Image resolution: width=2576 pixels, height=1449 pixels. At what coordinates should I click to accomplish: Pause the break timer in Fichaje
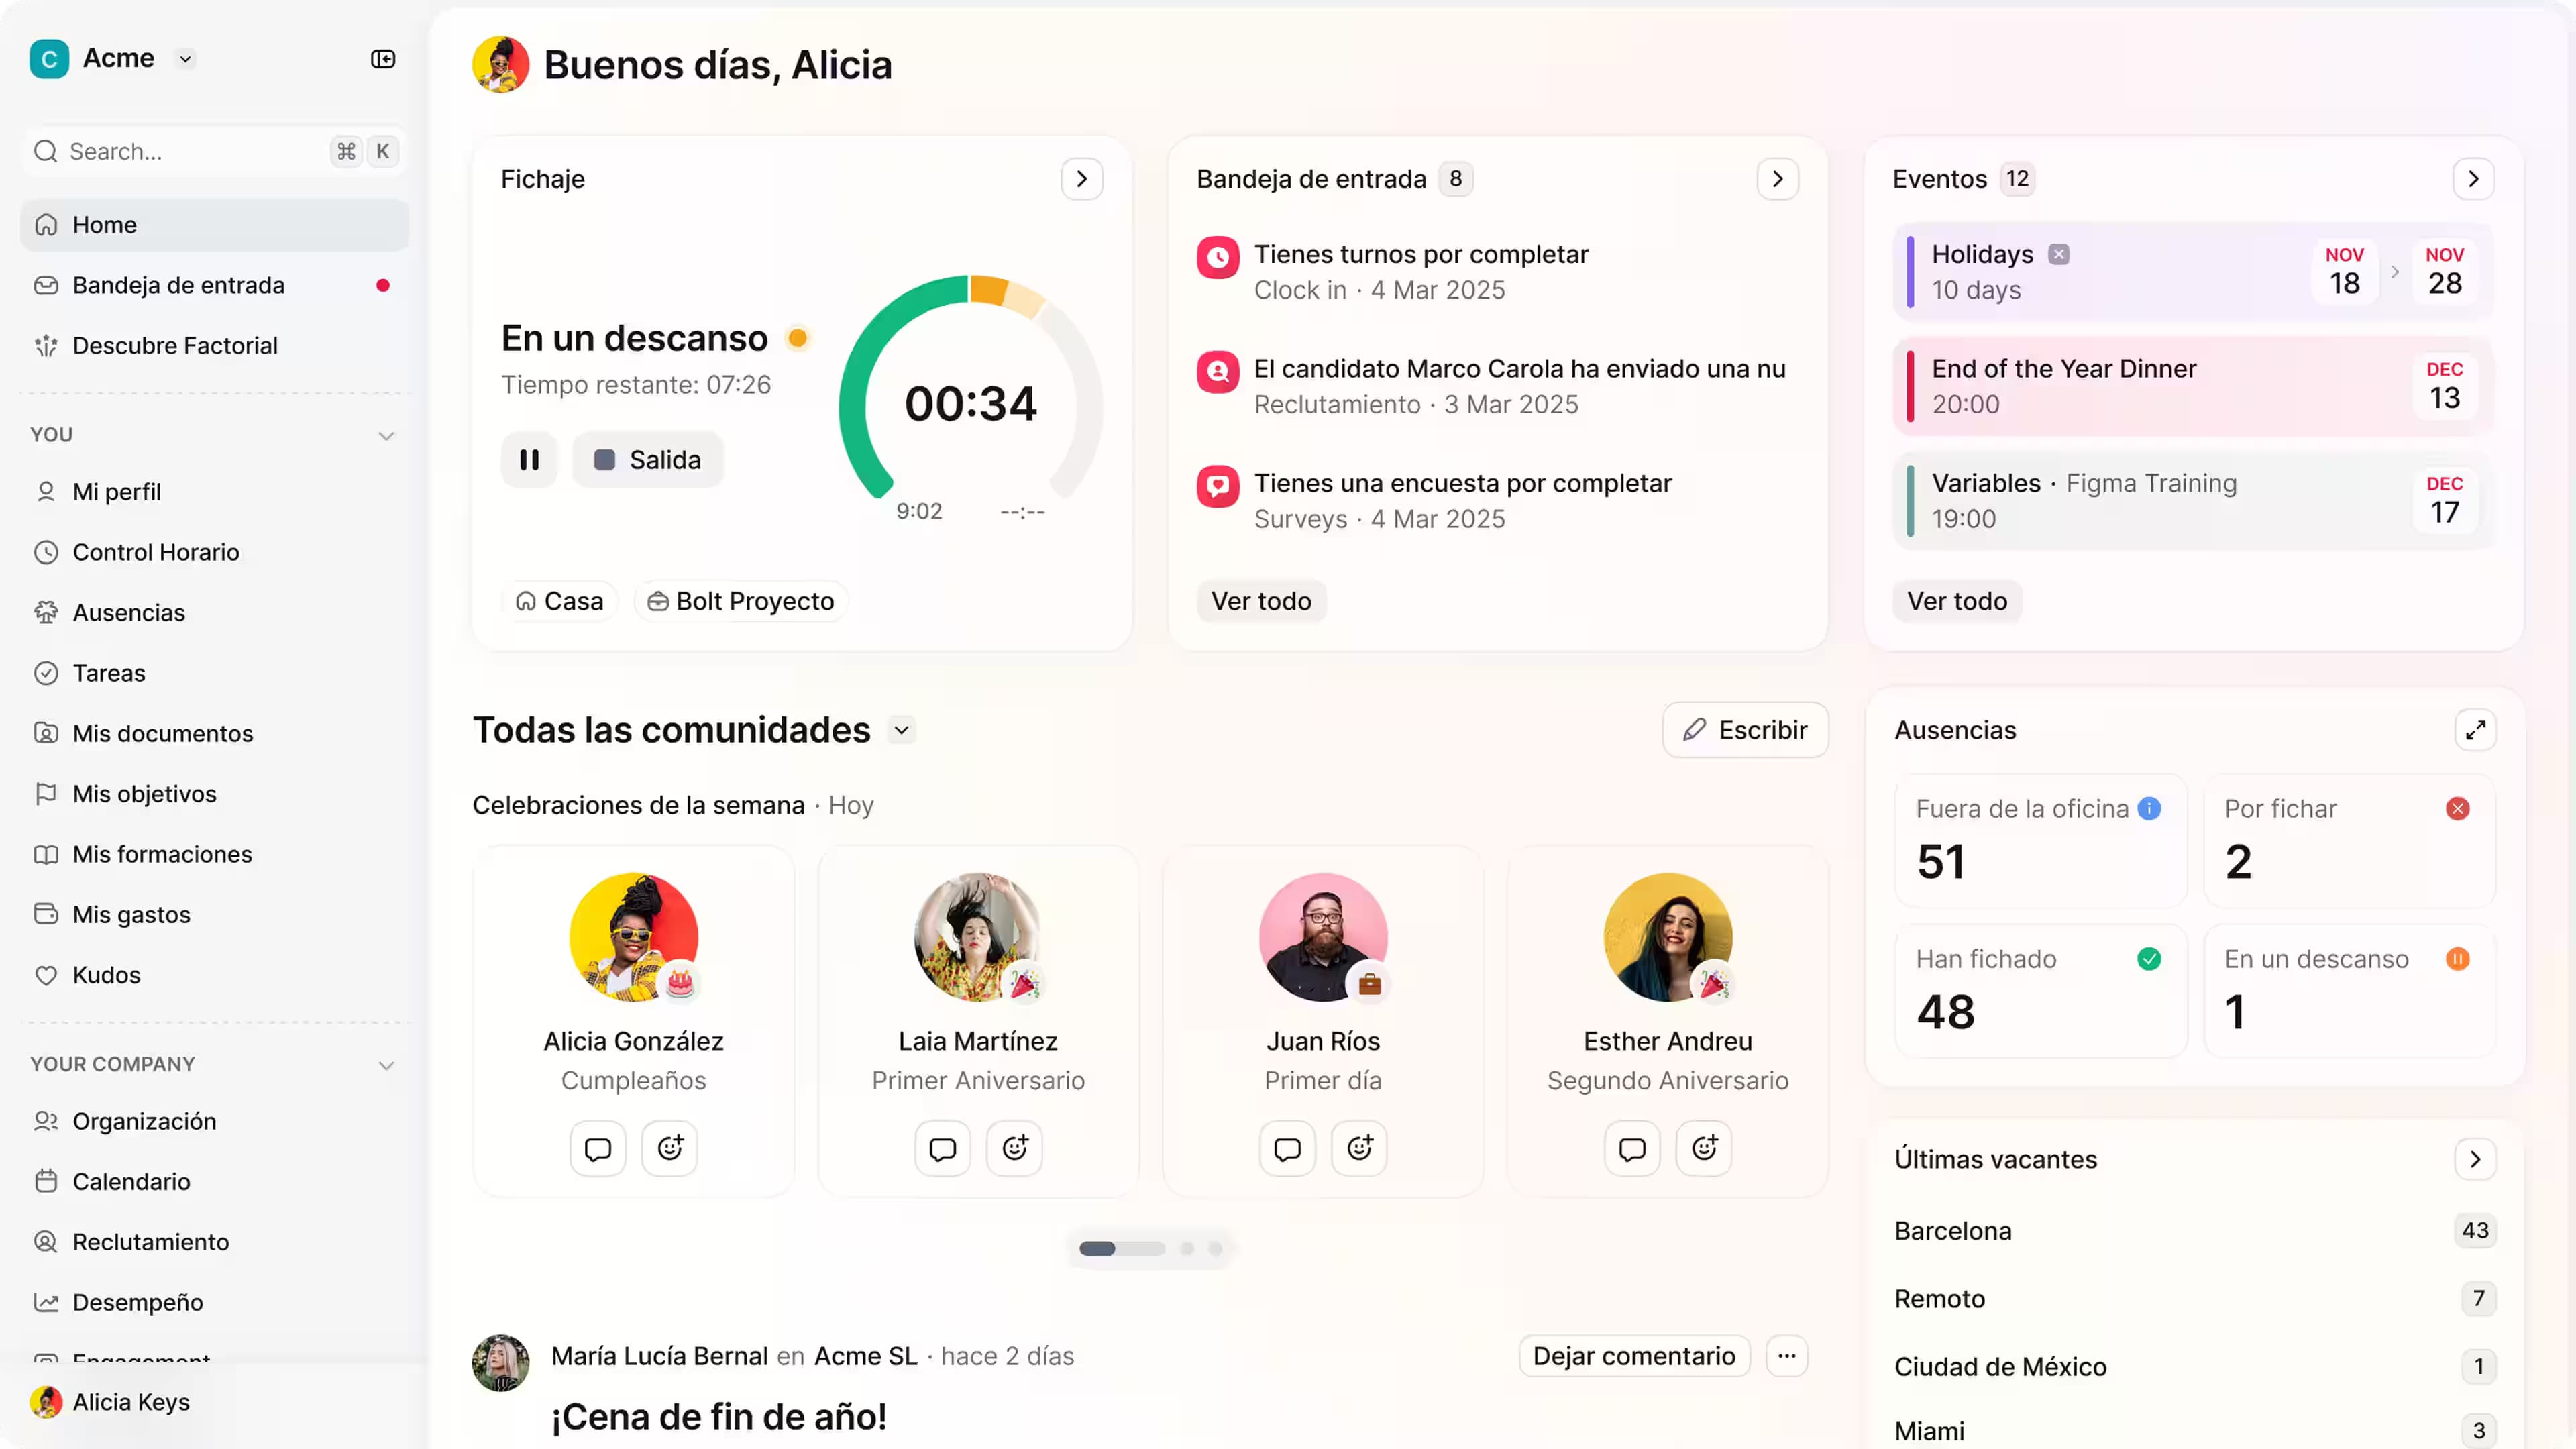click(x=529, y=459)
